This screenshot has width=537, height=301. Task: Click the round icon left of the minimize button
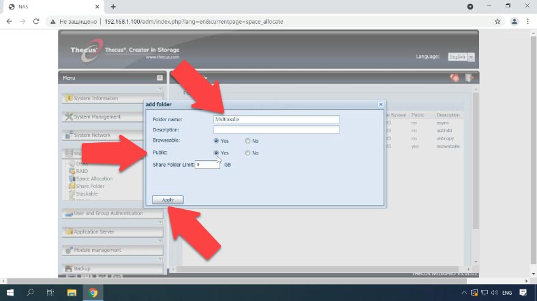coord(470,7)
